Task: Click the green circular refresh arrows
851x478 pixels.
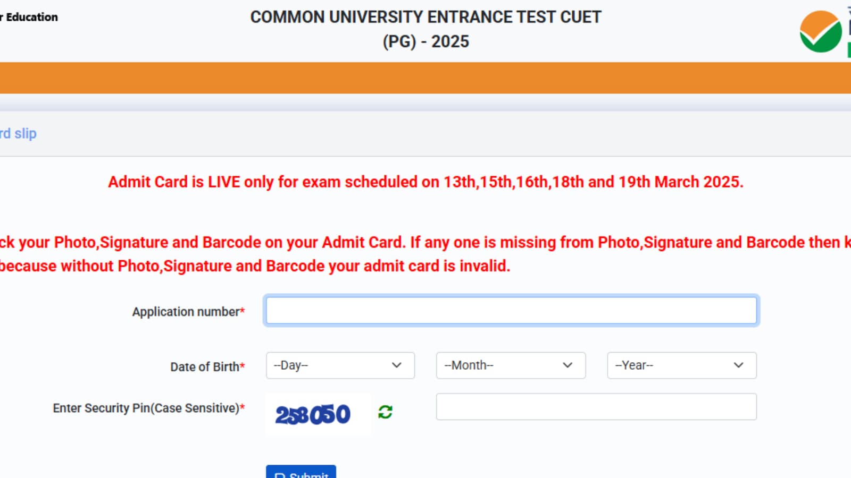Action: coord(385,412)
